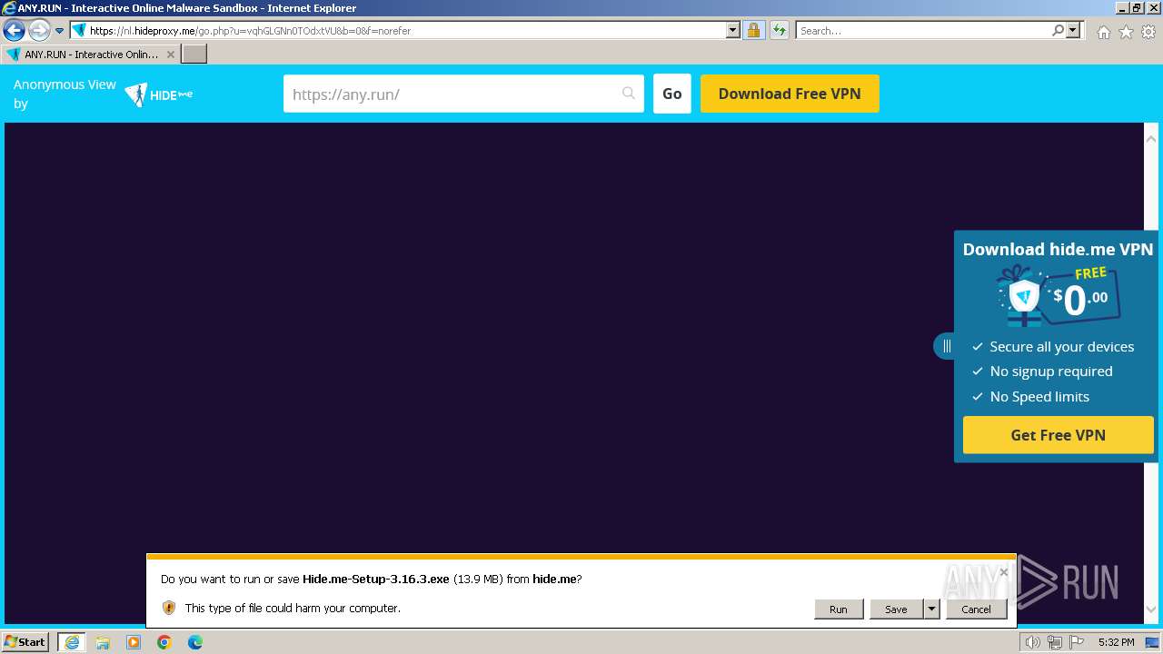Click Get Free VPN button
The height and width of the screenshot is (654, 1163).
[x=1058, y=435]
